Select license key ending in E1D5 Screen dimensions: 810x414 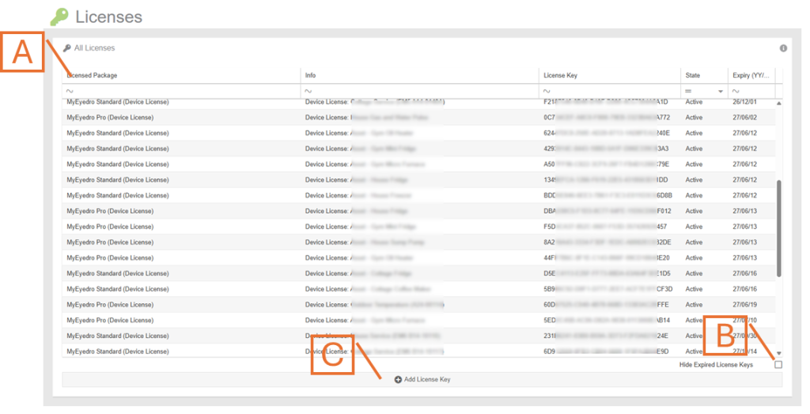point(607,273)
